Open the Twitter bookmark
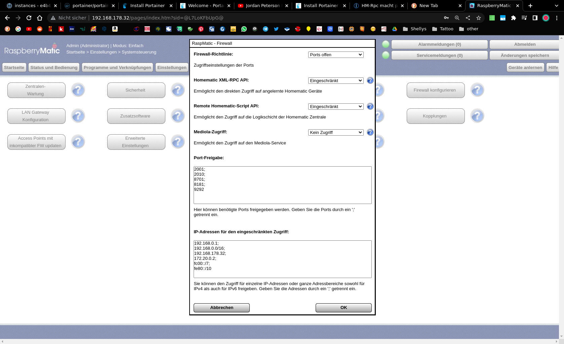This screenshot has height=344, width=564. point(276,29)
